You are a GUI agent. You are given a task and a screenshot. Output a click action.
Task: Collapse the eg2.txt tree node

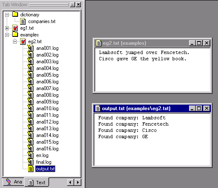(15, 41)
